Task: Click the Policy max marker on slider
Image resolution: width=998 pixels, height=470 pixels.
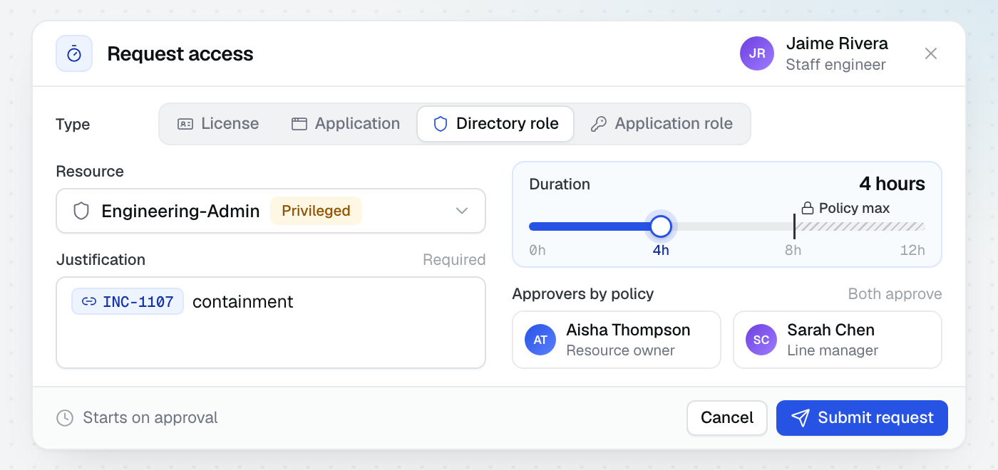Action: click(x=794, y=226)
